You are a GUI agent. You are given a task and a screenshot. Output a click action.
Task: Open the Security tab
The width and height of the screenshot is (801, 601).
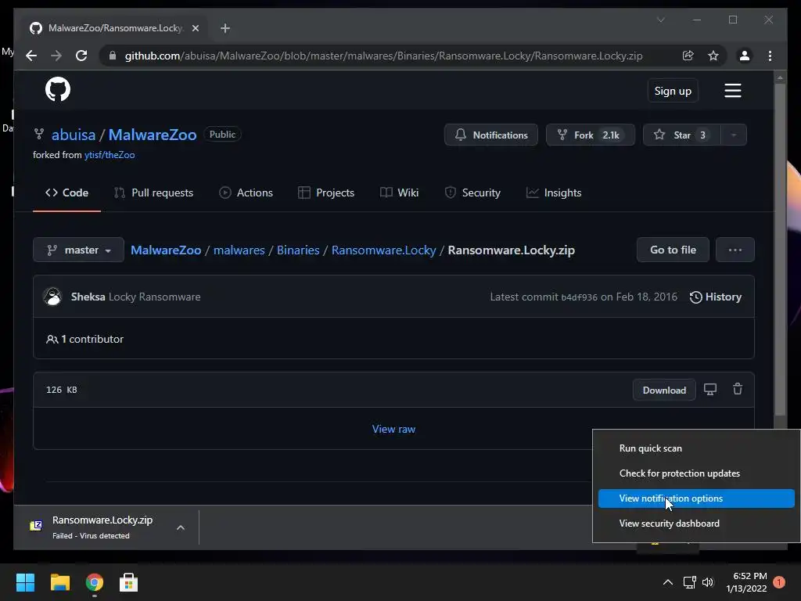pos(472,193)
